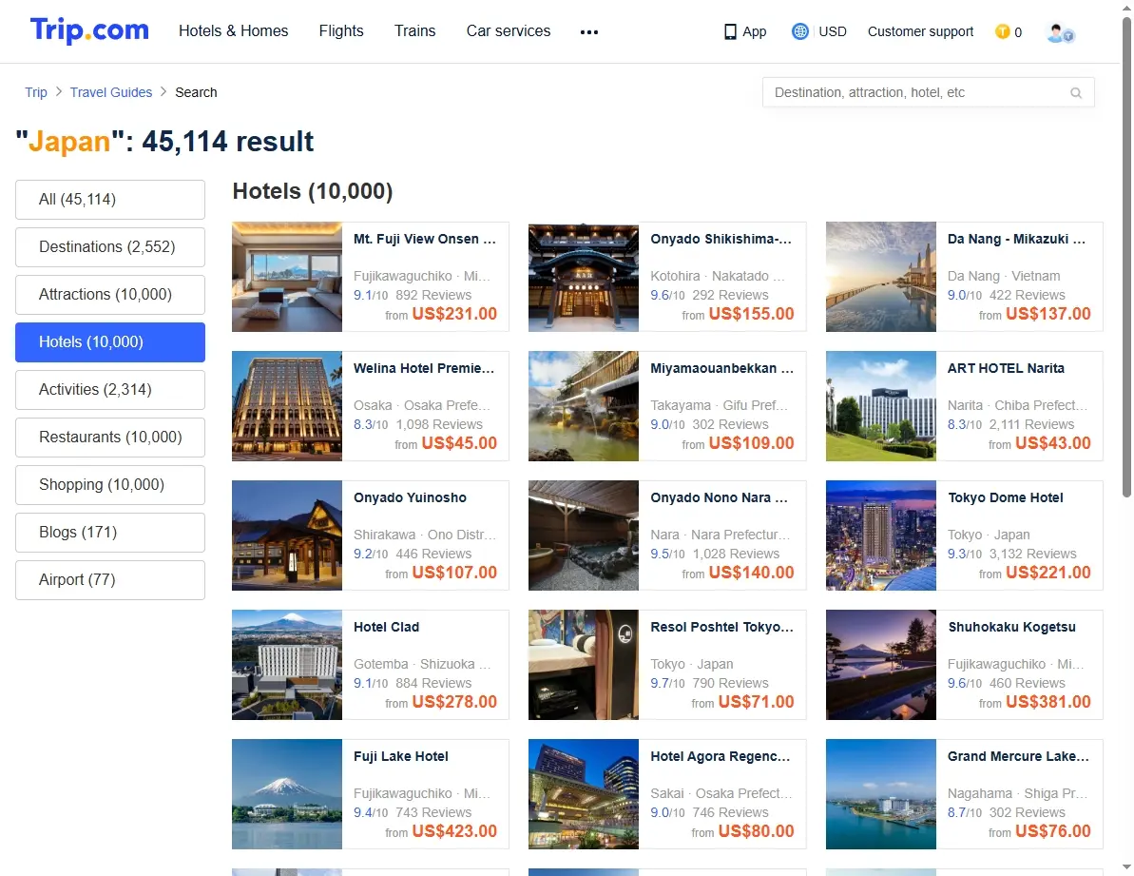
Task: Open Hotel Clad photo
Action: (x=286, y=665)
